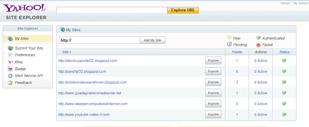This screenshot has height=127, width=309.
Task: Click the Explore URL button
Action: click(183, 10)
